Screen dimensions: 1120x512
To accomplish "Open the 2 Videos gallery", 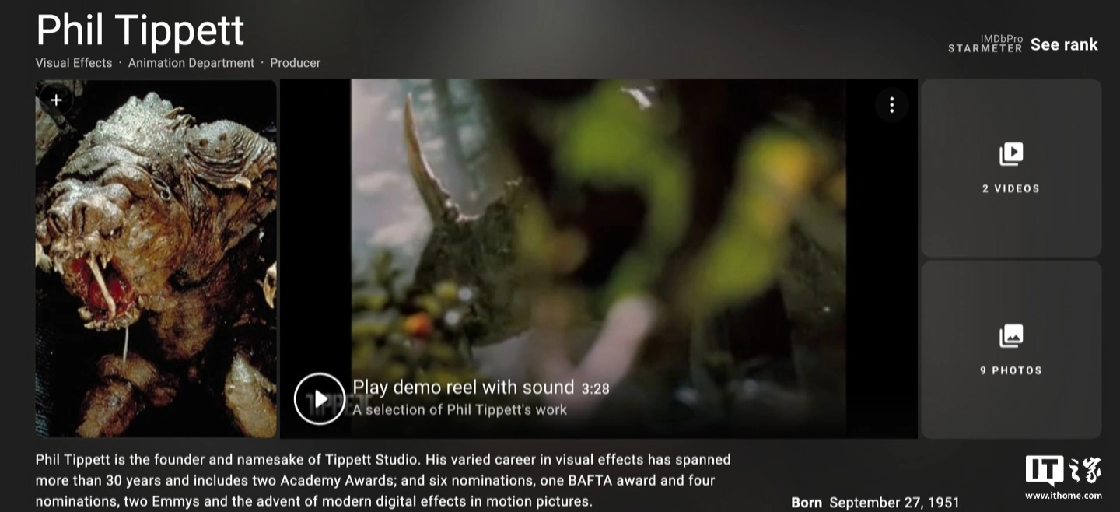I will pyautogui.click(x=1011, y=168).
